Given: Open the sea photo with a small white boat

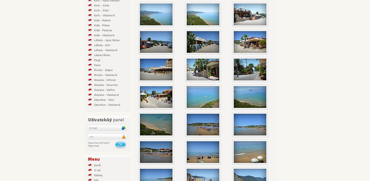Looking at the screenshot, I should pos(203,97).
